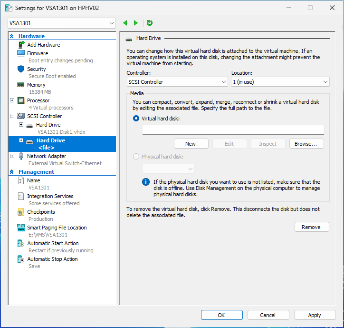
Task: Click the virtual hard disk path field
Action: point(233,130)
